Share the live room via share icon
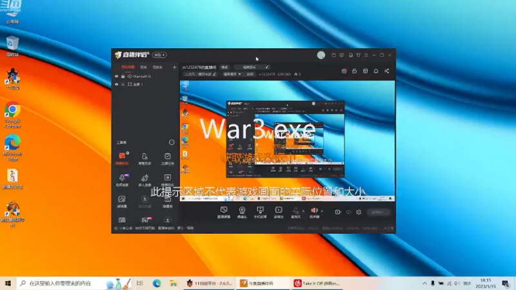516x290 pixels. point(386,71)
